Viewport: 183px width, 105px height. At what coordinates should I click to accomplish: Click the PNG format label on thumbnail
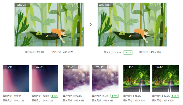click(71, 67)
